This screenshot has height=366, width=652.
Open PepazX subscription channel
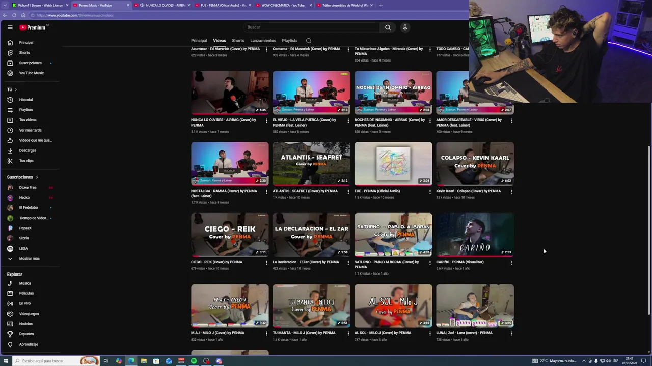[x=30, y=228]
